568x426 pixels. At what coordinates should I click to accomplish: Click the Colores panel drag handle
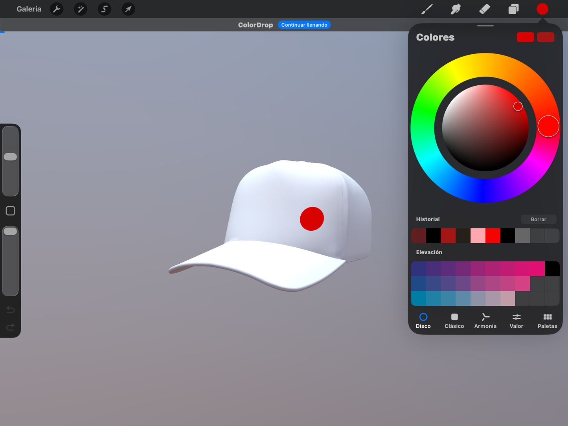click(x=485, y=26)
